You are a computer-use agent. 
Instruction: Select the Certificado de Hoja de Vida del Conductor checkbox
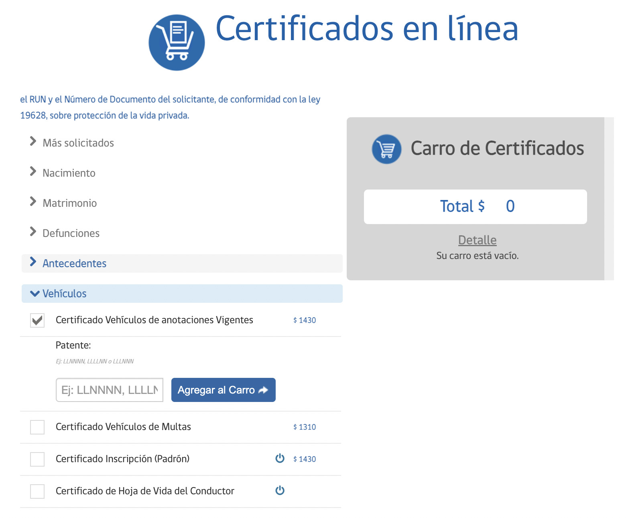click(37, 491)
